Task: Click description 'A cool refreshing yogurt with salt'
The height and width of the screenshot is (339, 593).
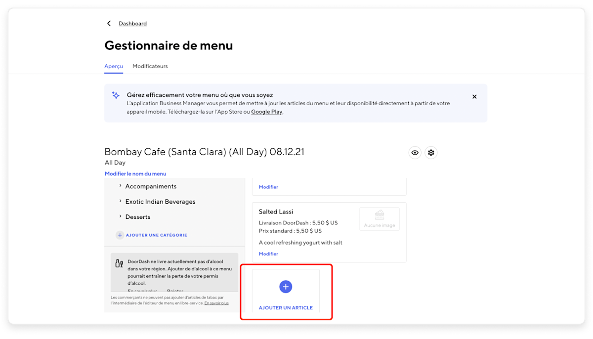Action: coord(300,243)
